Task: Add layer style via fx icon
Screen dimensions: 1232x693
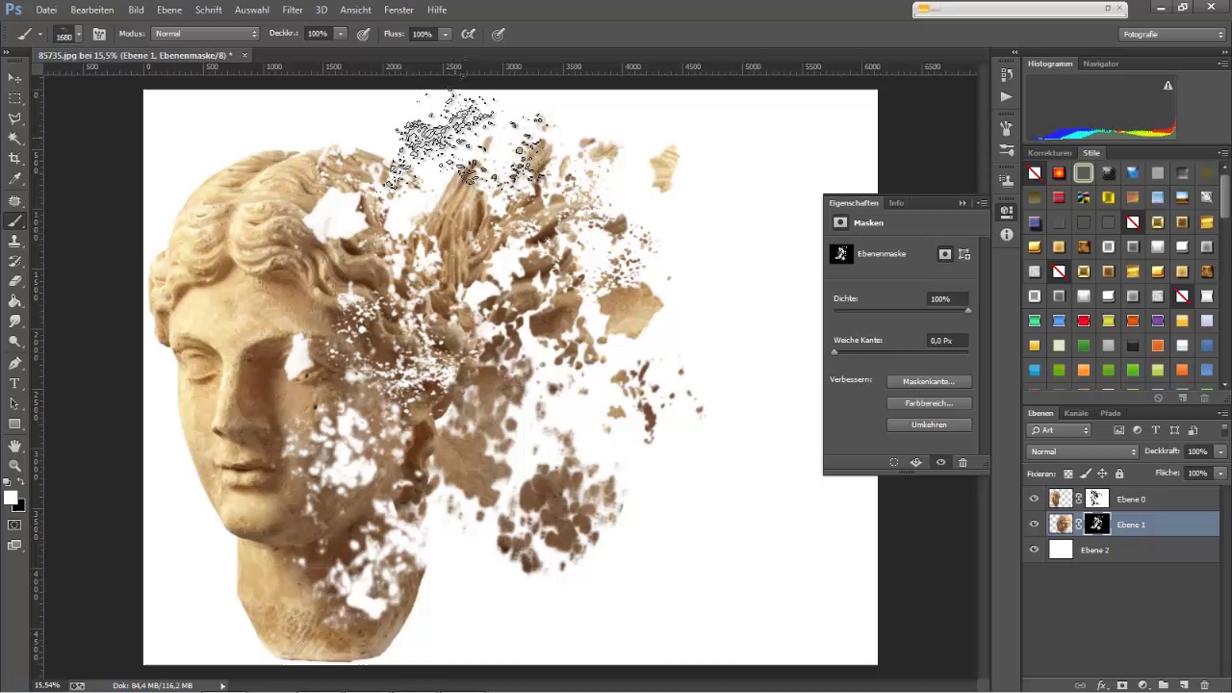Action: coord(1102,685)
